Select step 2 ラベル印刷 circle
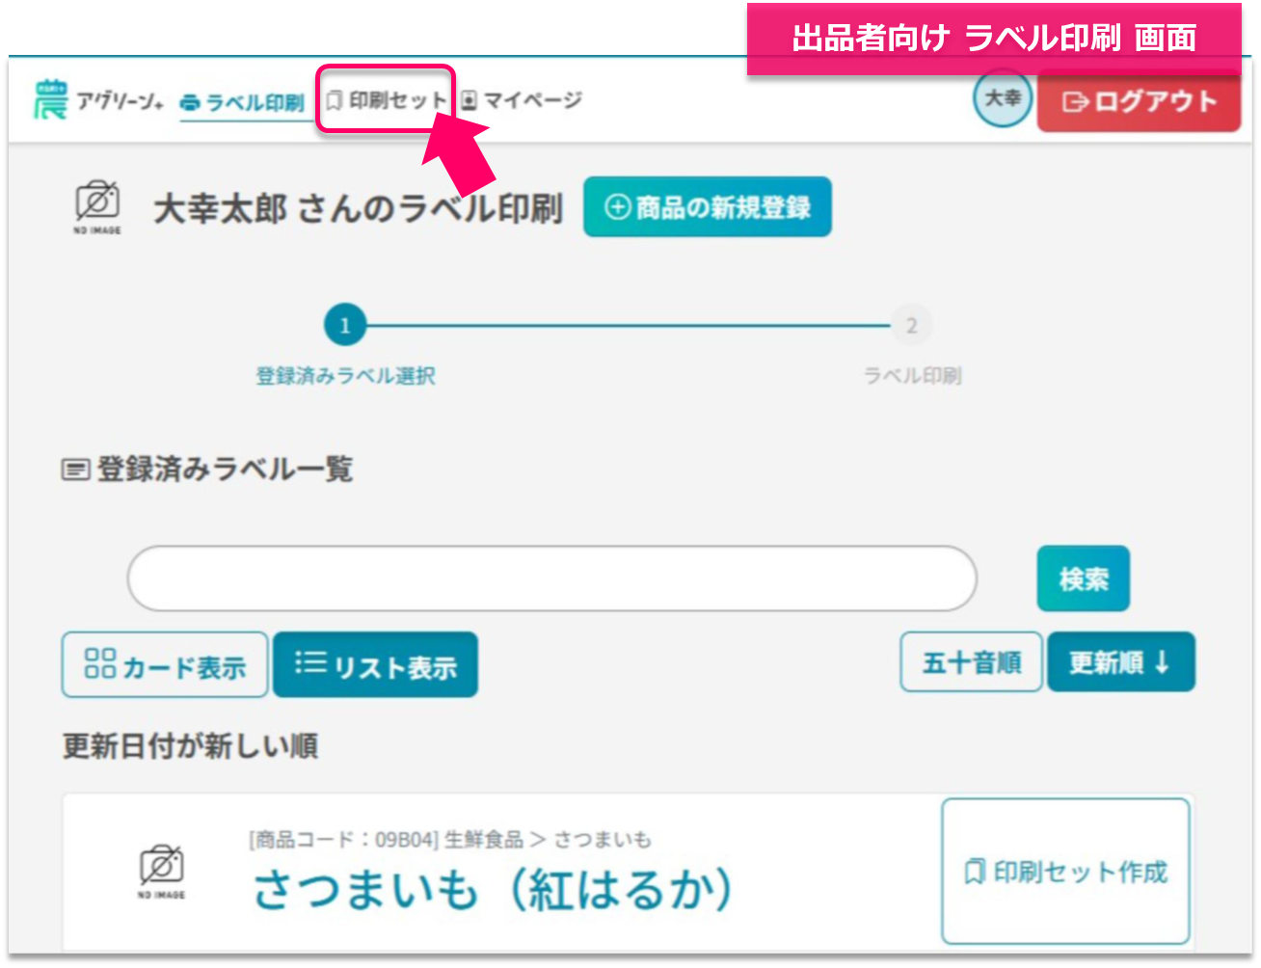Viewport: 1261px width, 968px height. click(x=911, y=326)
